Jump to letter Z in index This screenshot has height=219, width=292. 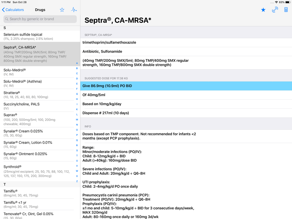click(x=77, y=181)
